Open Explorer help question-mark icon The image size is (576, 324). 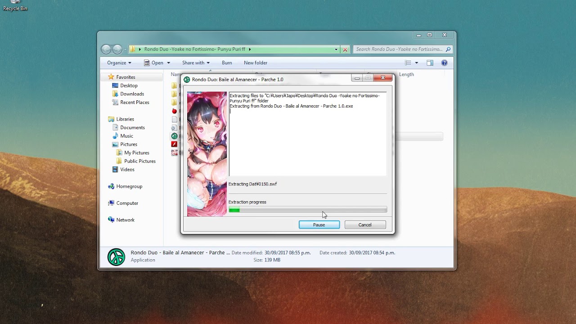tap(444, 63)
